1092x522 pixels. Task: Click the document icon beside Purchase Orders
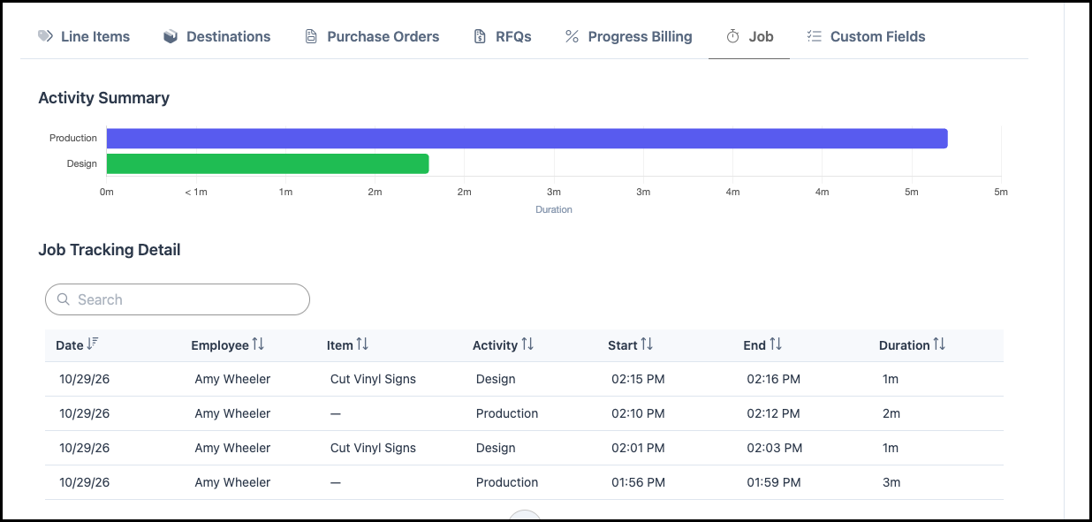point(311,36)
